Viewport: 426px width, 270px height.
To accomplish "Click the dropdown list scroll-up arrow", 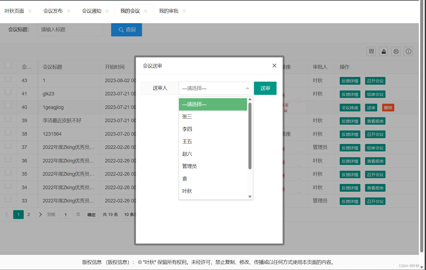I will [x=250, y=99].
